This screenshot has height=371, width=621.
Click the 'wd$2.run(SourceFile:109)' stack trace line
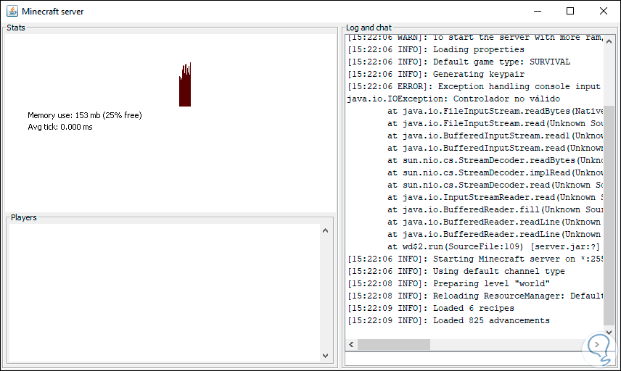(493, 246)
